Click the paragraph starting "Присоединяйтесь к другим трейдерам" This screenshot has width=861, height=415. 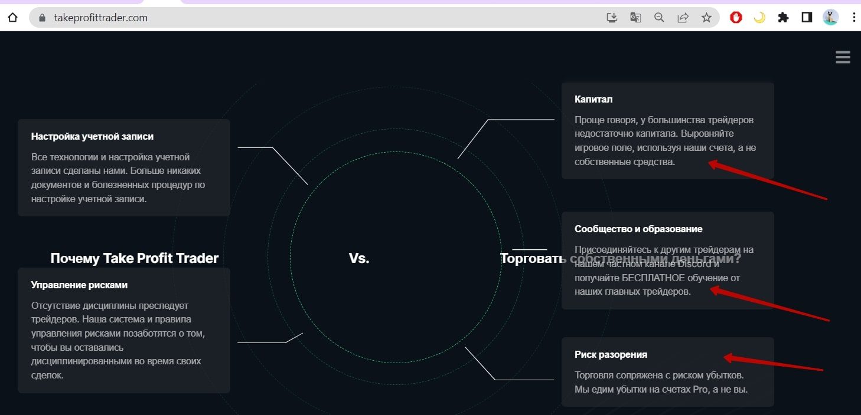(664, 271)
